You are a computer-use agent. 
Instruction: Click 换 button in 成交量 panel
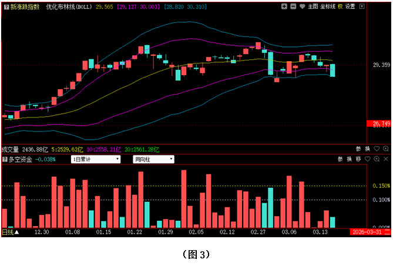[367, 149]
